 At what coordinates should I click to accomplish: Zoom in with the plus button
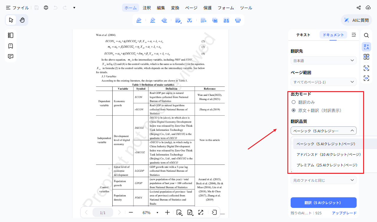tap(167, 212)
